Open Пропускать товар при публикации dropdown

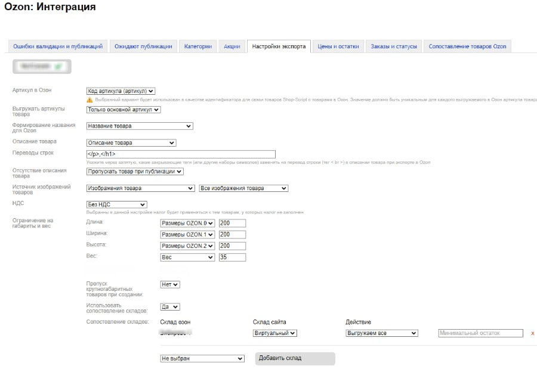[x=135, y=172]
